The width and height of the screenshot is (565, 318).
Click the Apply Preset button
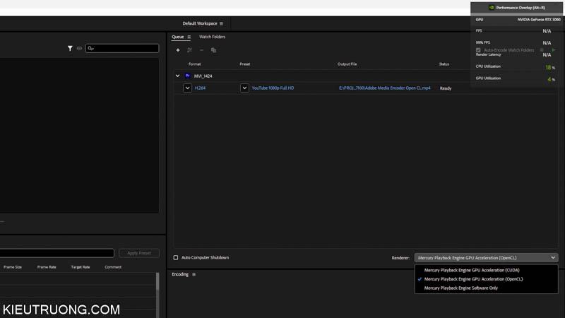[139, 253]
